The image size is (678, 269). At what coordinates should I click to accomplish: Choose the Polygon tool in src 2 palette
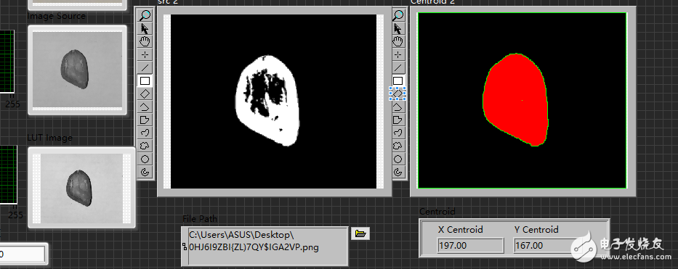[145, 120]
